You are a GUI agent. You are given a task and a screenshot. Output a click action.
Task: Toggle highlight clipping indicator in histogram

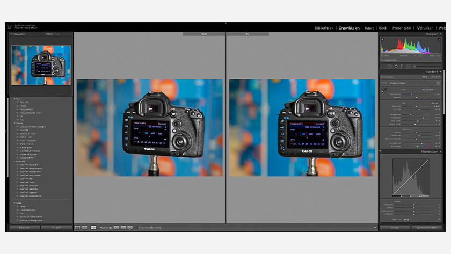point(439,39)
